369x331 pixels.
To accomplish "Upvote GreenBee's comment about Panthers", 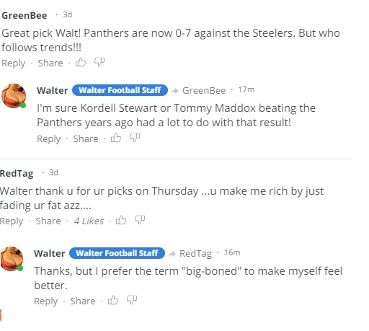I will click(x=81, y=62).
